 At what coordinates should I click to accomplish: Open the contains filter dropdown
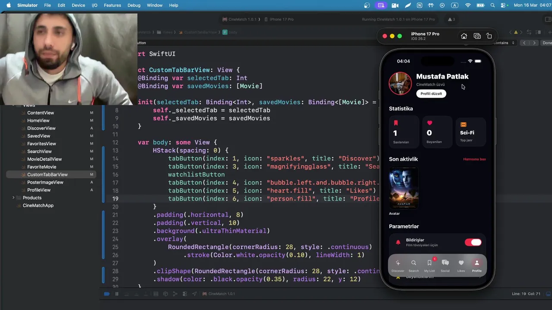click(505, 43)
